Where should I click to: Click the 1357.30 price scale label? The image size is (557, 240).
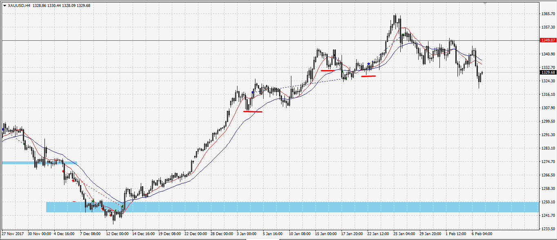pos(548,27)
